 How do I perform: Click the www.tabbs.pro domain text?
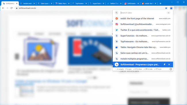coord(165,47)
